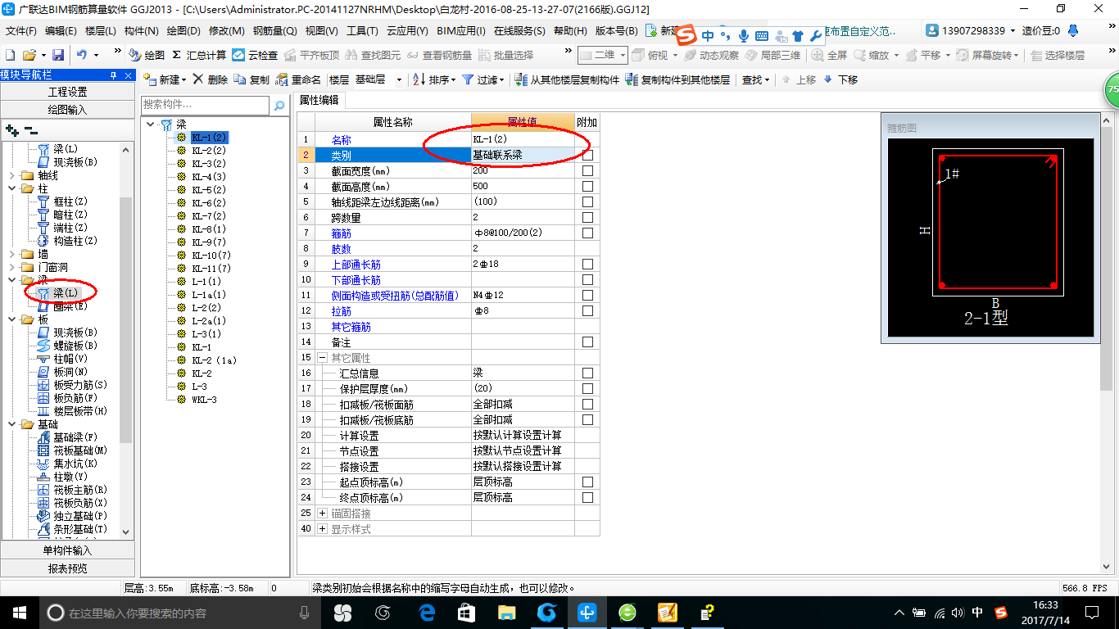The height and width of the screenshot is (629, 1119).
Task: Expand the 显示样式 section
Action: pos(322,529)
